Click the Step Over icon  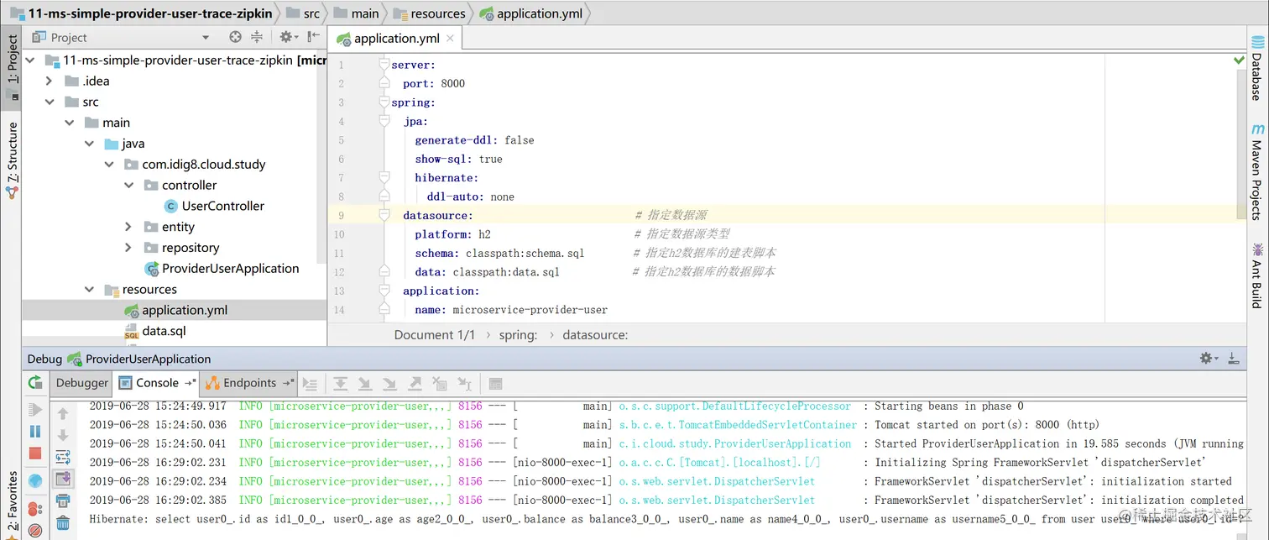coord(340,384)
